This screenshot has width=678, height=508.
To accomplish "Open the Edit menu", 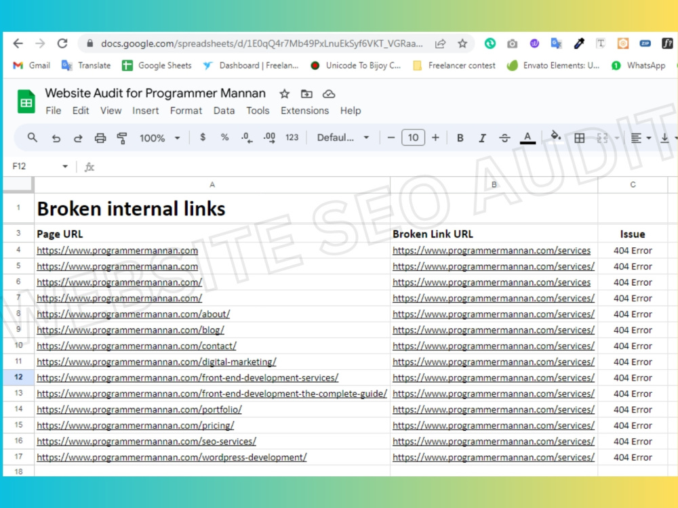I will coord(81,110).
